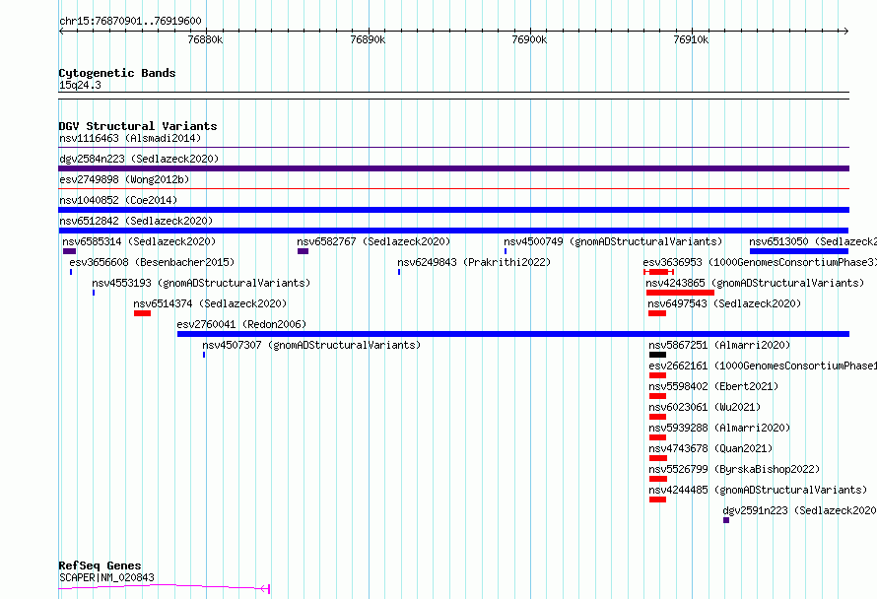Click the black bar under nsv5867251
The image size is (877, 599).
pos(658,355)
